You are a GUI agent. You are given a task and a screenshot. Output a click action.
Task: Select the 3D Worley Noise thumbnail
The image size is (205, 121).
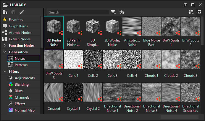coord(112,32)
